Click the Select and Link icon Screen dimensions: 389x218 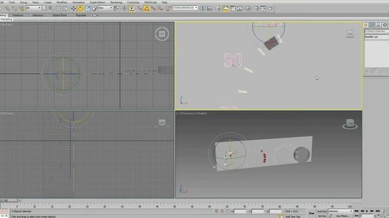tap(7, 8)
